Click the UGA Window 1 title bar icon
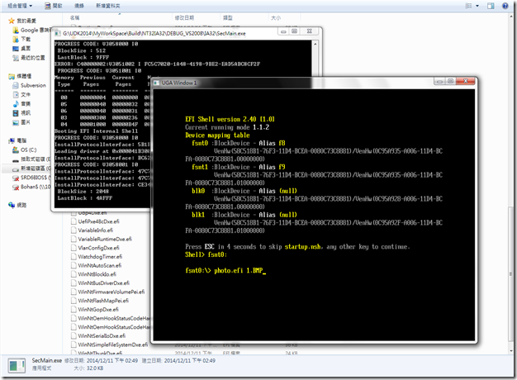The height and width of the screenshot is (380, 517). [x=156, y=83]
